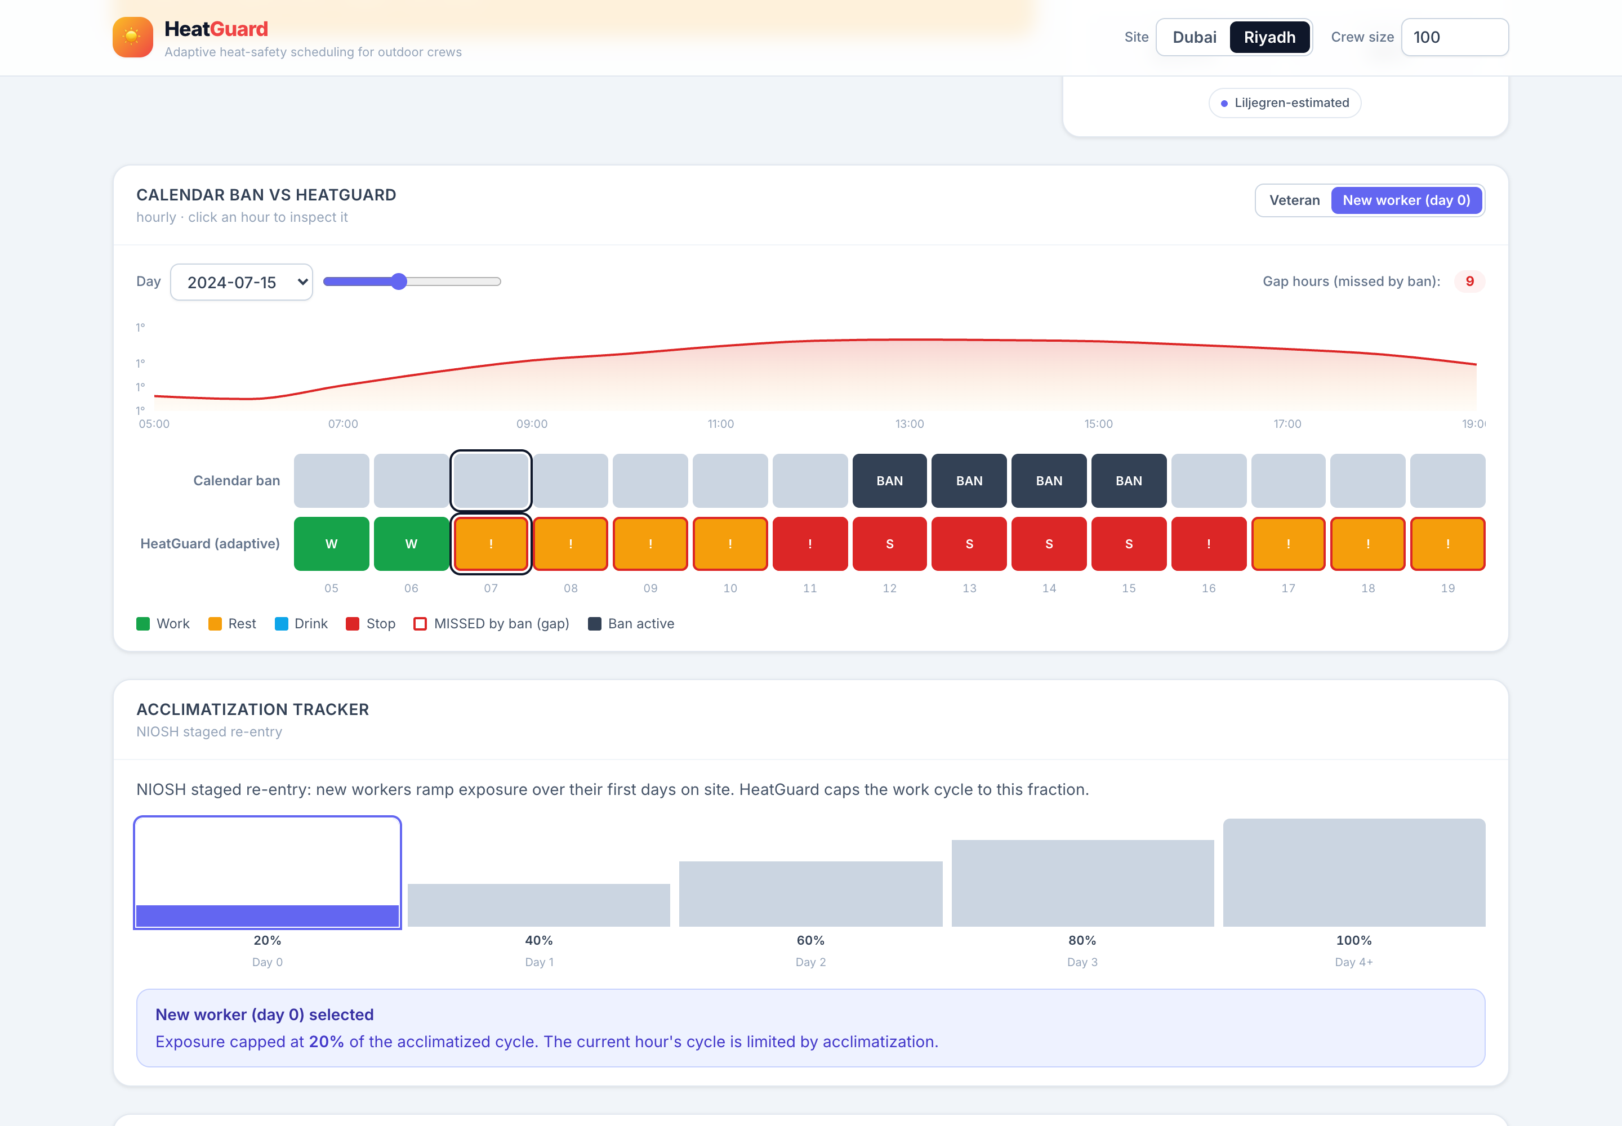Select Riyadh site
This screenshot has width=1622, height=1126.
[x=1269, y=37]
